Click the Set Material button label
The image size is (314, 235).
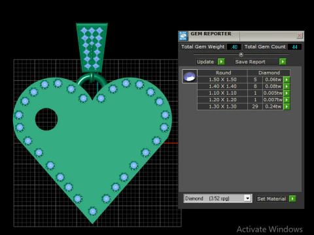(271, 198)
